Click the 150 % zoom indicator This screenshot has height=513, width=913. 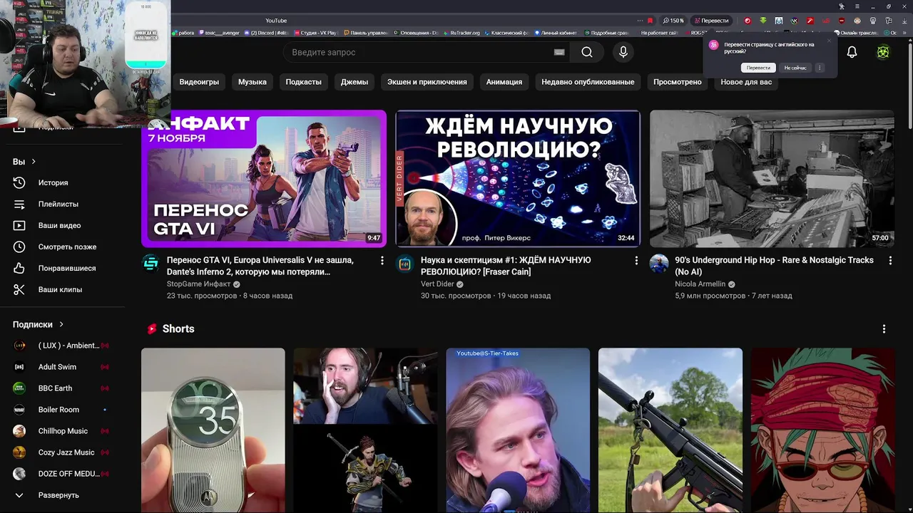coord(673,21)
